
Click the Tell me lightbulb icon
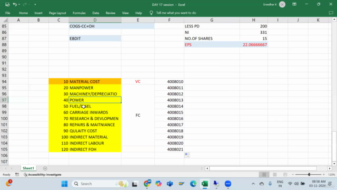click(x=151, y=13)
